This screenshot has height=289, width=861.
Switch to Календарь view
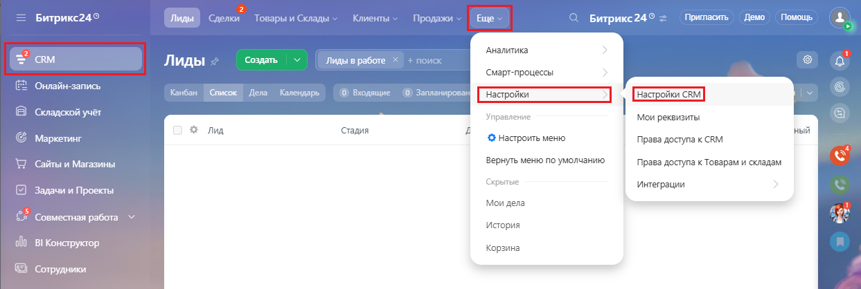[x=299, y=92]
